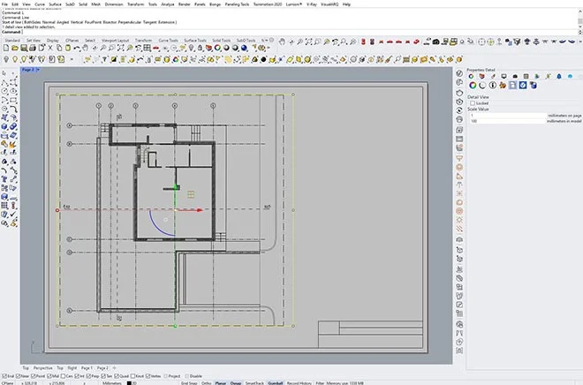Toggle the Perp osnap checkbox

click(88, 376)
